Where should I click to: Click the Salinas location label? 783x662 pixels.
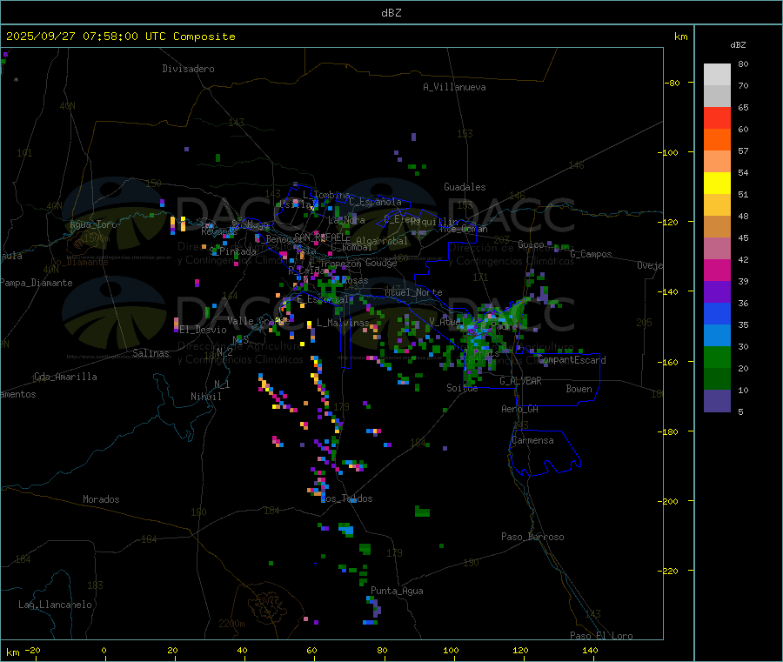click(x=151, y=353)
